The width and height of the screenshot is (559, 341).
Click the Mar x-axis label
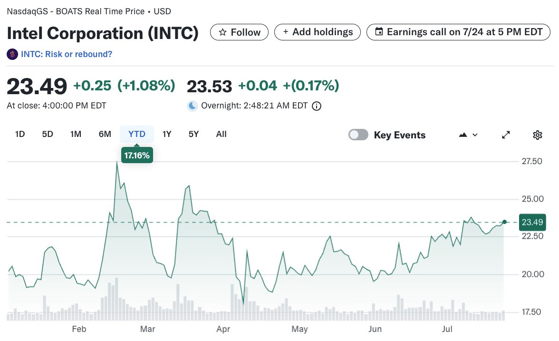pos(147,329)
